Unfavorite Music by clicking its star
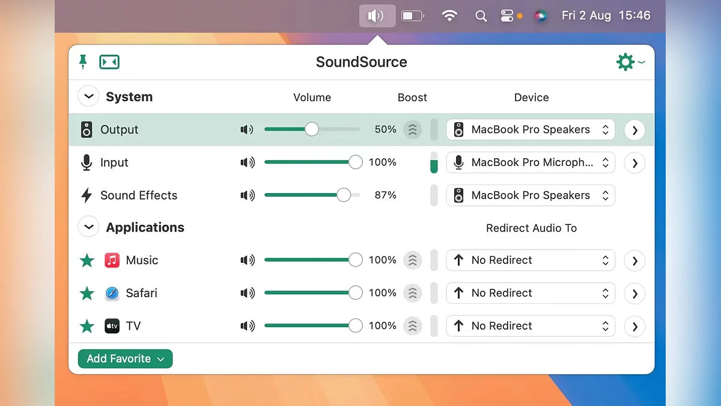Screen dimensions: 721x406 (x=87, y=260)
